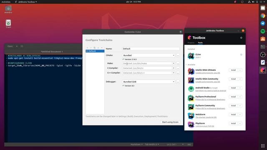Expand install options for IntelliJ IDEA Ultimate
Screen dimensions: 267x150
(x=240, y=70)
